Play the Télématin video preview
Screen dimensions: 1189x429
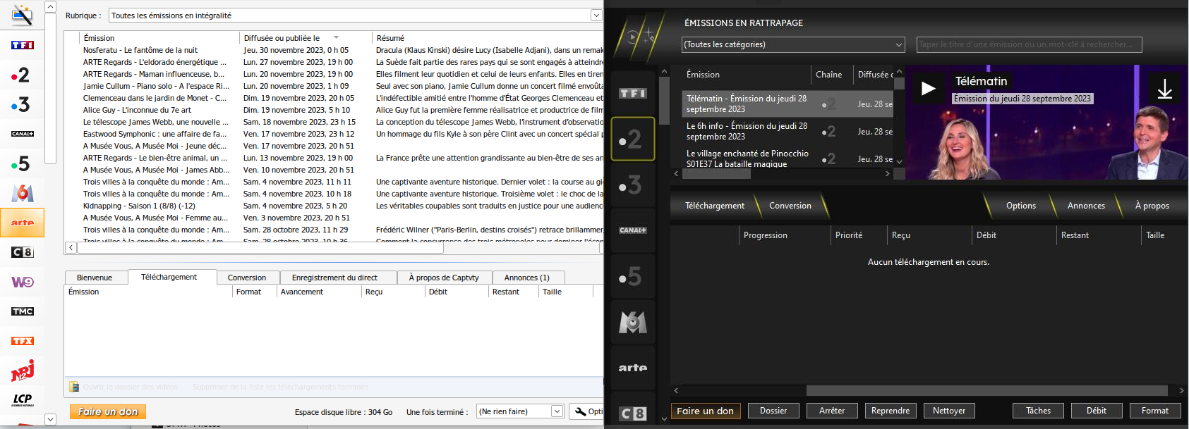[928, 89]
